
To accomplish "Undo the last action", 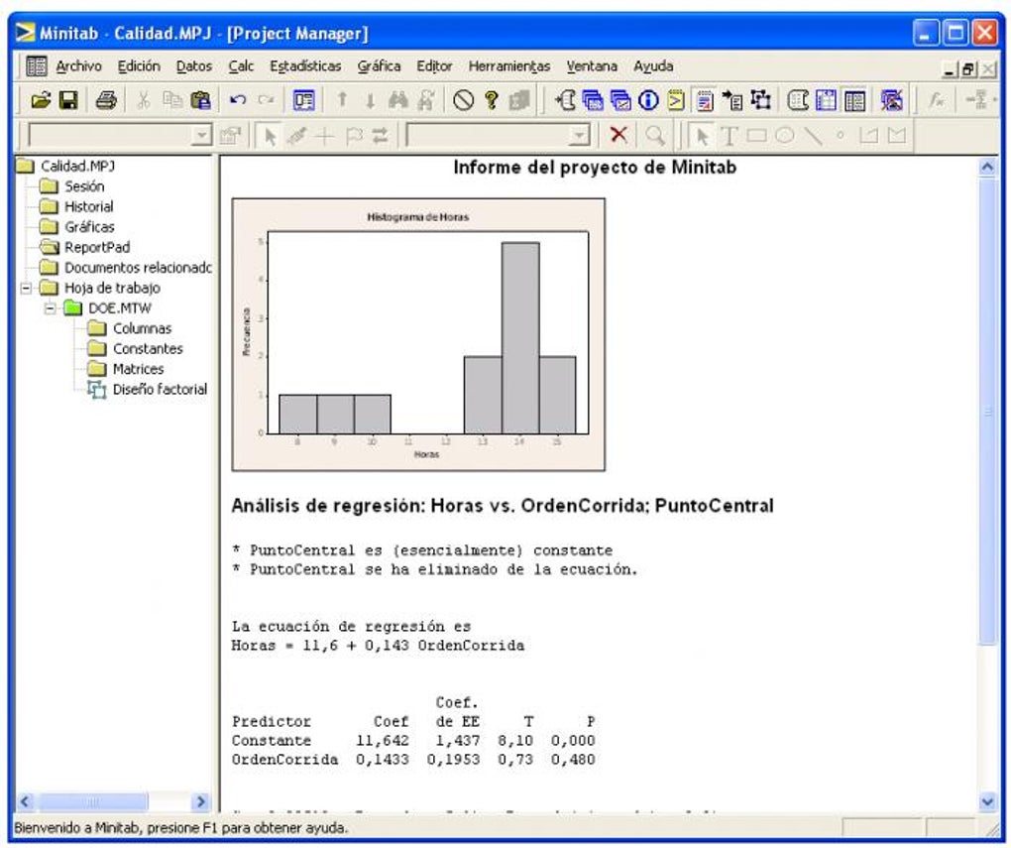I will 238,100.
